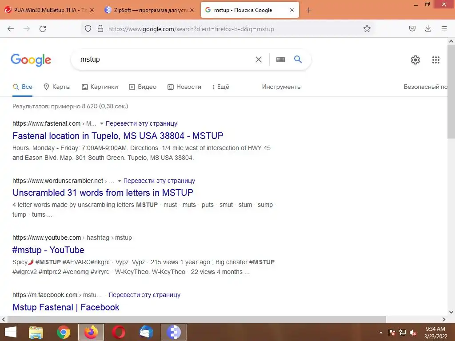Click the scroll right arrow
This screenshot has width=455, height=341.
click(x=444, y=320)
